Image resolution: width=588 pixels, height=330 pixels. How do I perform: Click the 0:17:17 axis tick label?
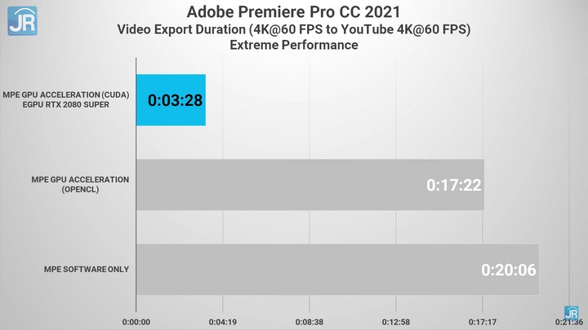point(482,320)
